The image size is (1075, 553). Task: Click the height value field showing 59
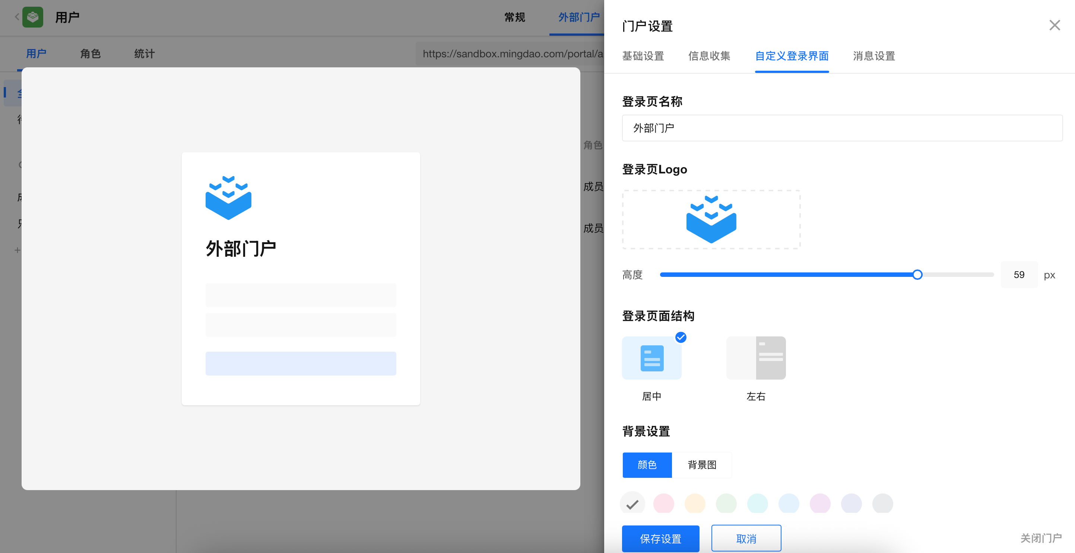1019,274
